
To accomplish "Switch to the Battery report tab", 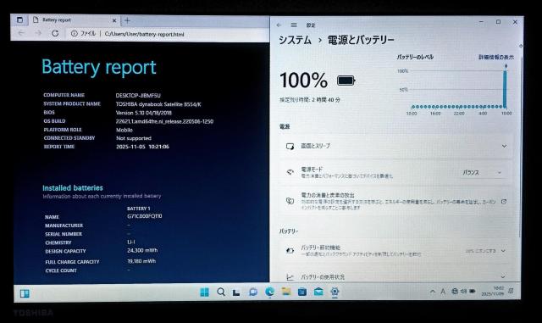I will 75,20.
